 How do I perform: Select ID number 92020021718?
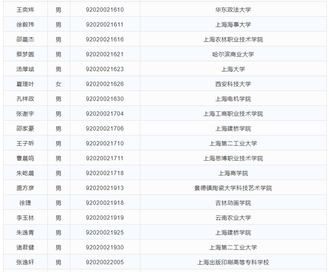click(105, 173)
